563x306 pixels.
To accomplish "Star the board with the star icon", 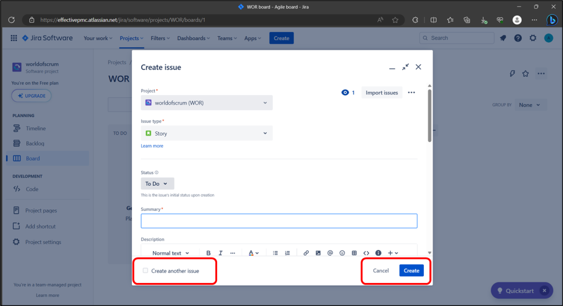I will (526, 74).
